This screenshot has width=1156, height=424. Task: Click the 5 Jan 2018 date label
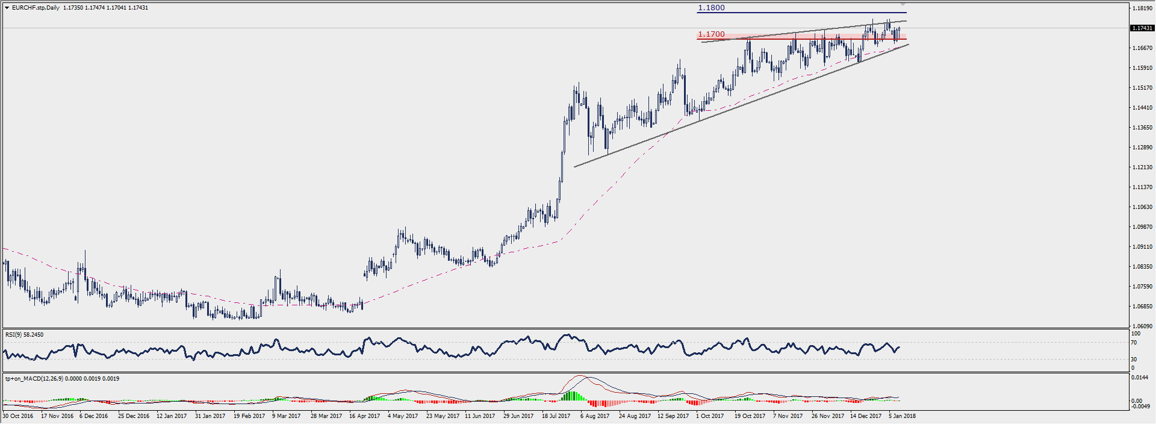(902, 416)
